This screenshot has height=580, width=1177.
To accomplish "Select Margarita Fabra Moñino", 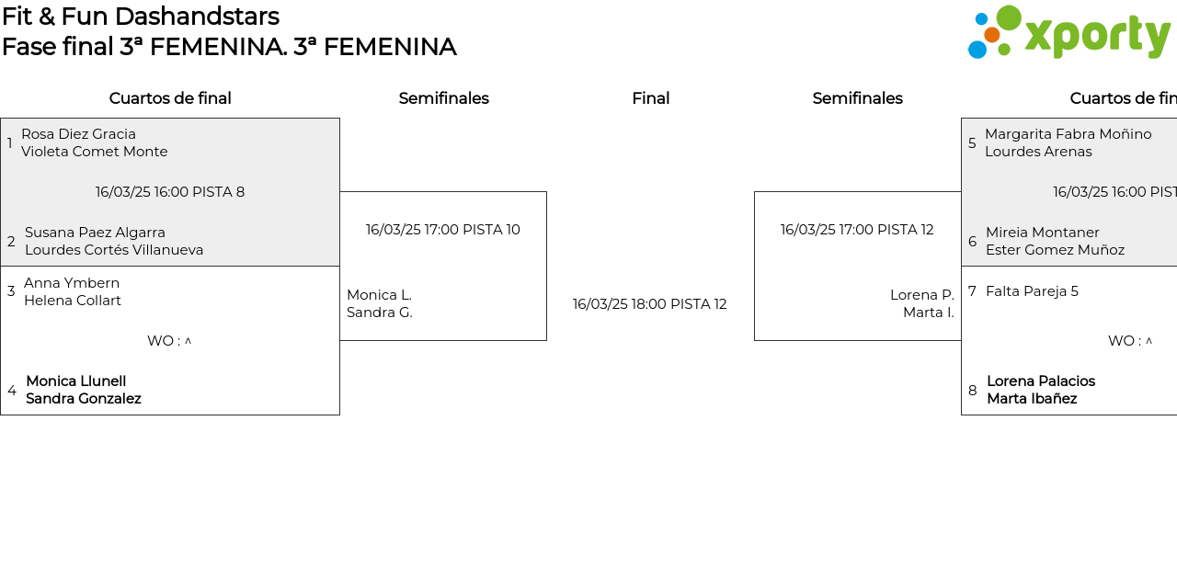I will pos(1068,134).
